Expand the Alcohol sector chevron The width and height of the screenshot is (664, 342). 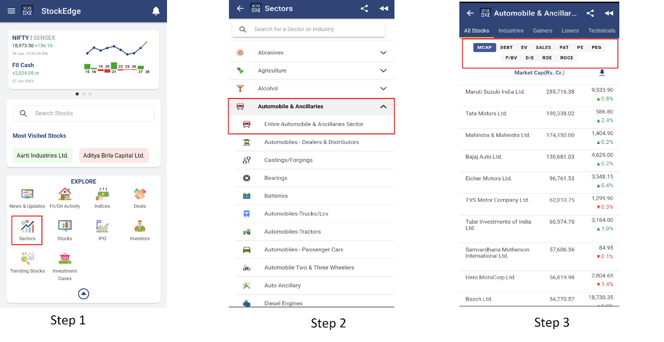coord(383,89)
